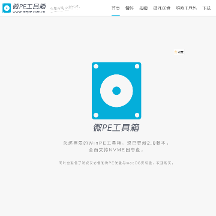Click the 微PE工具箱 header logo text
The image size is (216, 216).
pyautogui.click(x=29, y=6)
